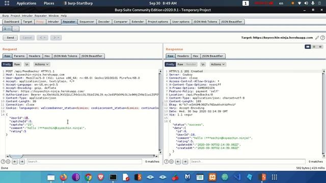Select the Request Params tab
Image resolution: width=326 pixels, height=183 pixels.
19,56
